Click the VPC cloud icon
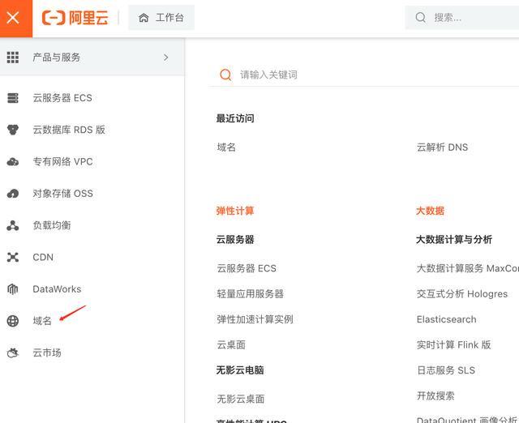 pyautogui.click(x=13, y=162)
